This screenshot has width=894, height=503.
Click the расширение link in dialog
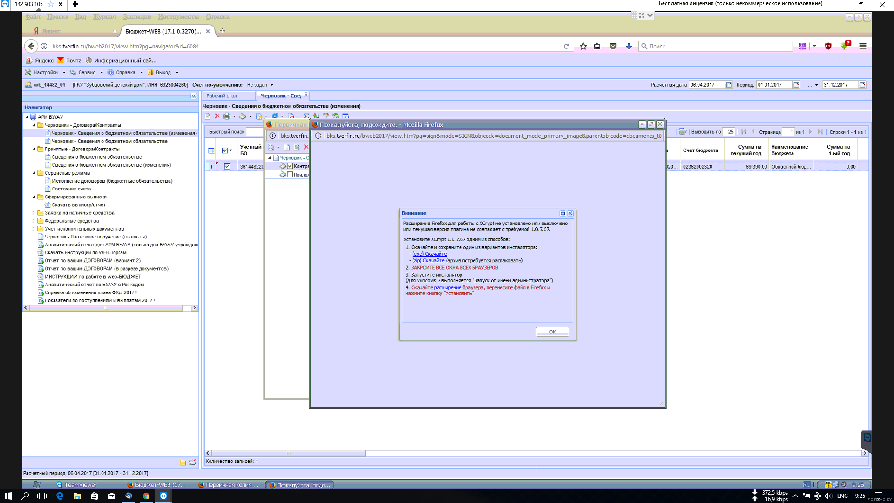447,287
